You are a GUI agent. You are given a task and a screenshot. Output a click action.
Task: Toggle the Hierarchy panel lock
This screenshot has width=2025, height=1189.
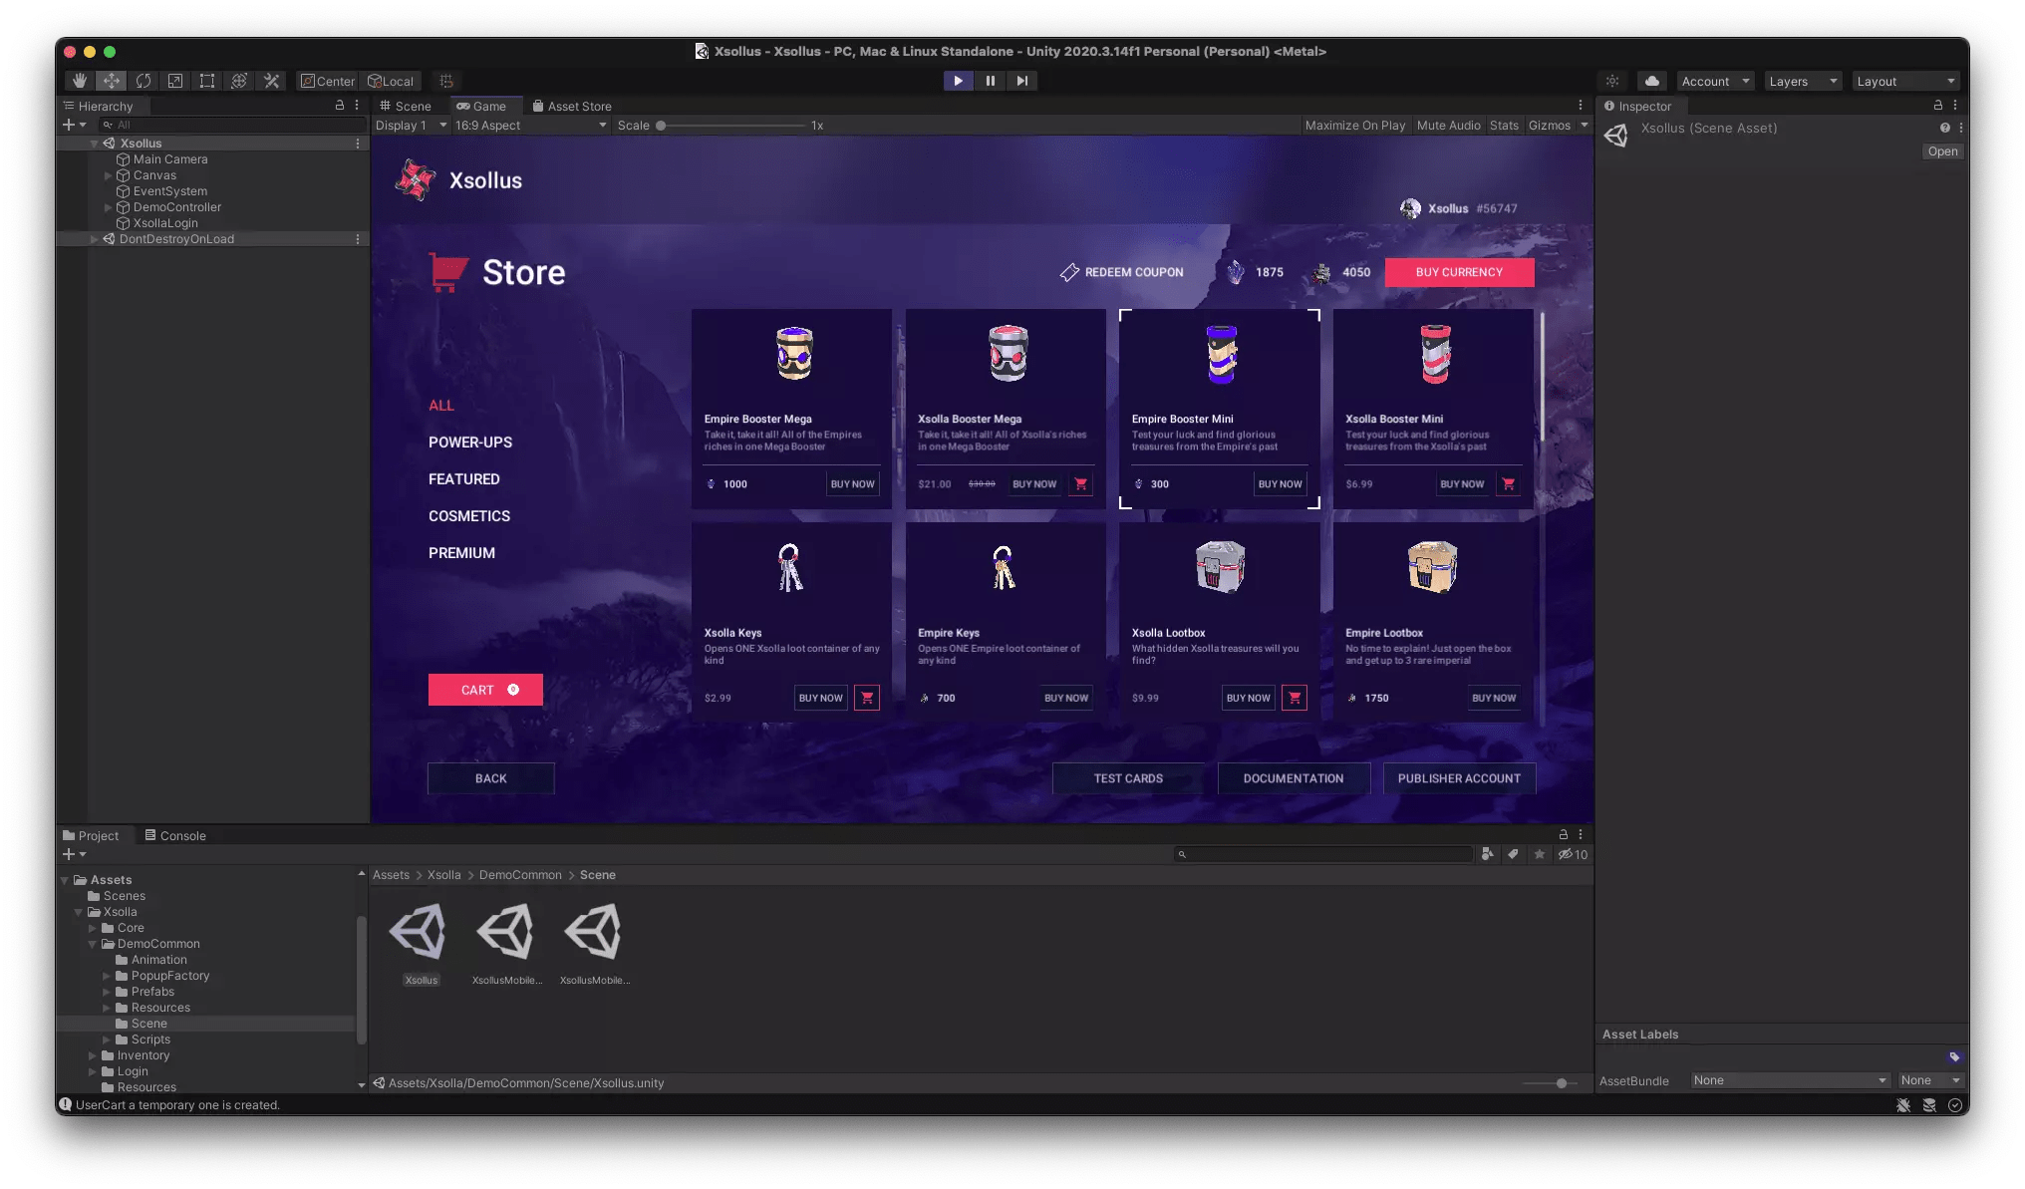(340, 105)
